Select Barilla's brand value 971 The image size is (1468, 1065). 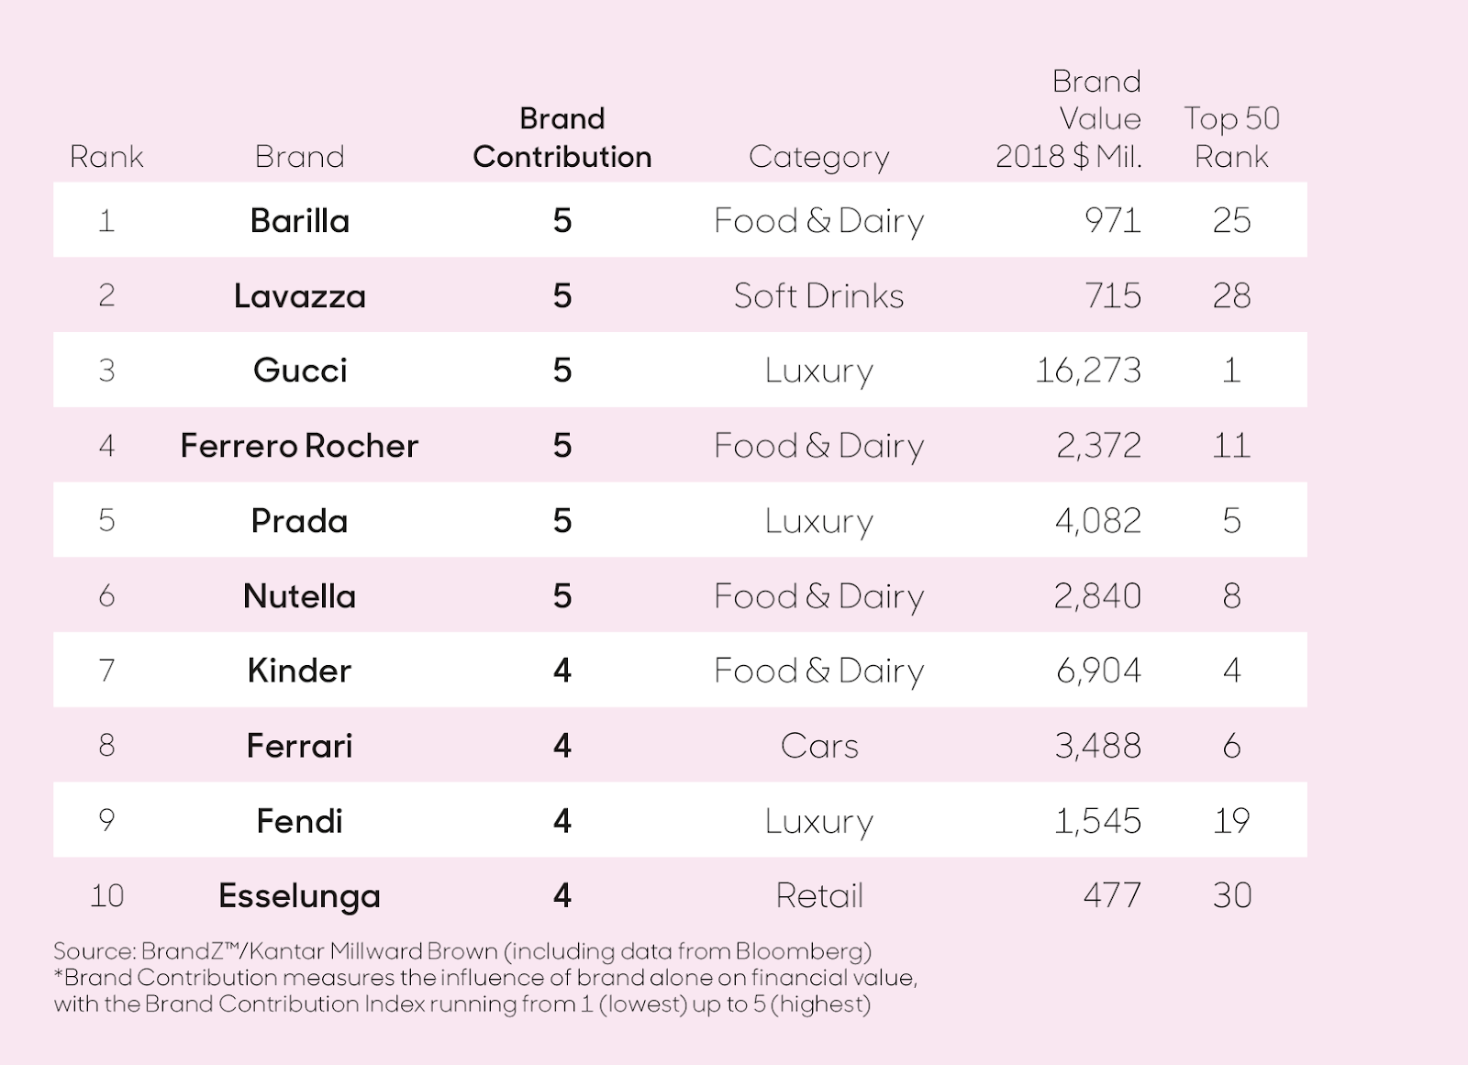[x=1113, y=221]
